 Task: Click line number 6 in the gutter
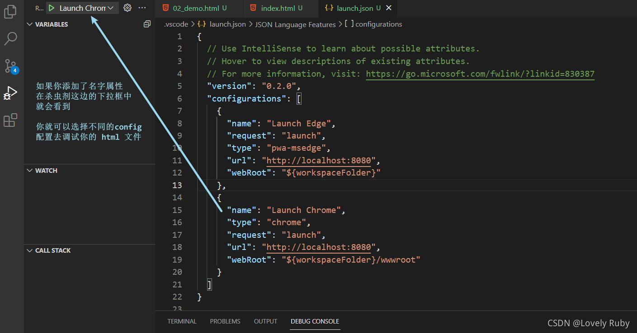(179, 98)
